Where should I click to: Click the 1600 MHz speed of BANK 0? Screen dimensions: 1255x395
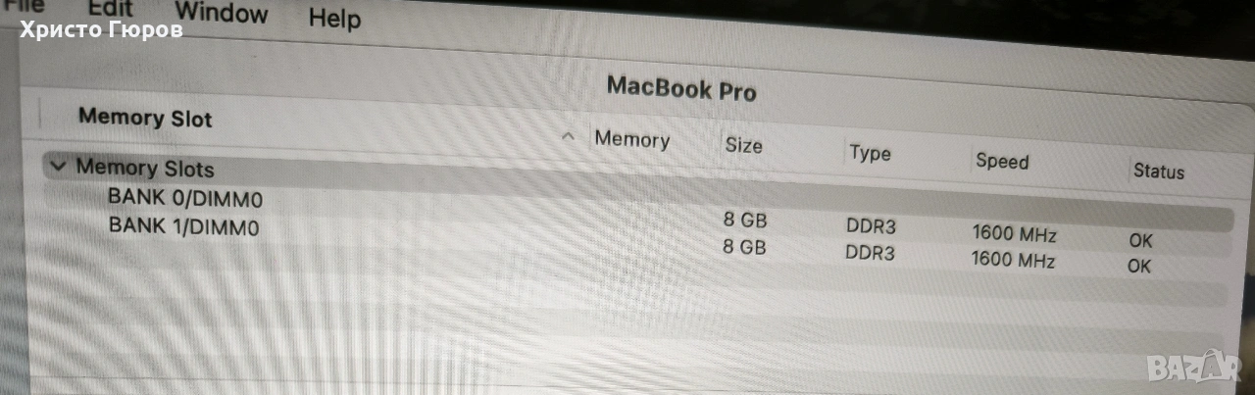click(1014, 234)
